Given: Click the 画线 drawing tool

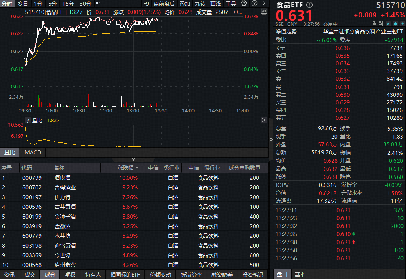Looking at the screenshot, I should coord(215,4).
